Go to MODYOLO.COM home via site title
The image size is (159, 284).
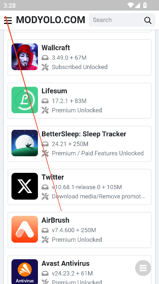pos(50,20)
